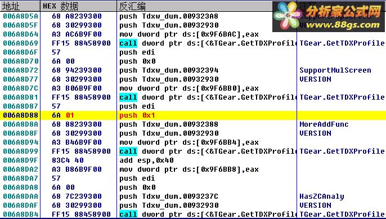The width and height of the screenshot is (386, 219).
Task: Select address 006A8D72
Action: point(21,70)
